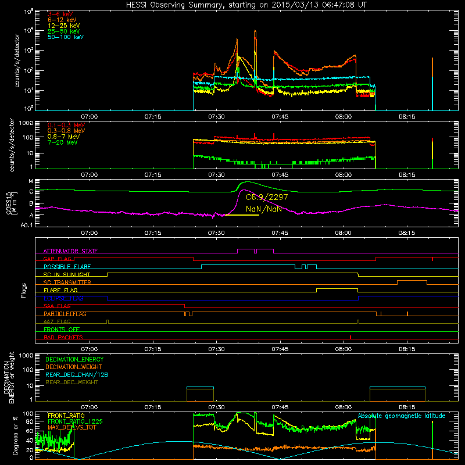
Task: Click the DECIMATION_WEIGHT legend label
Action: tap(74, 367)
